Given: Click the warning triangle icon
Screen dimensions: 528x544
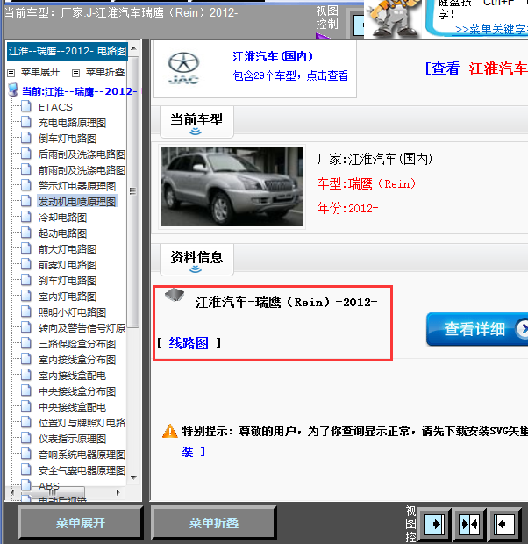Looking at the screenshot, I should point(170,431).
